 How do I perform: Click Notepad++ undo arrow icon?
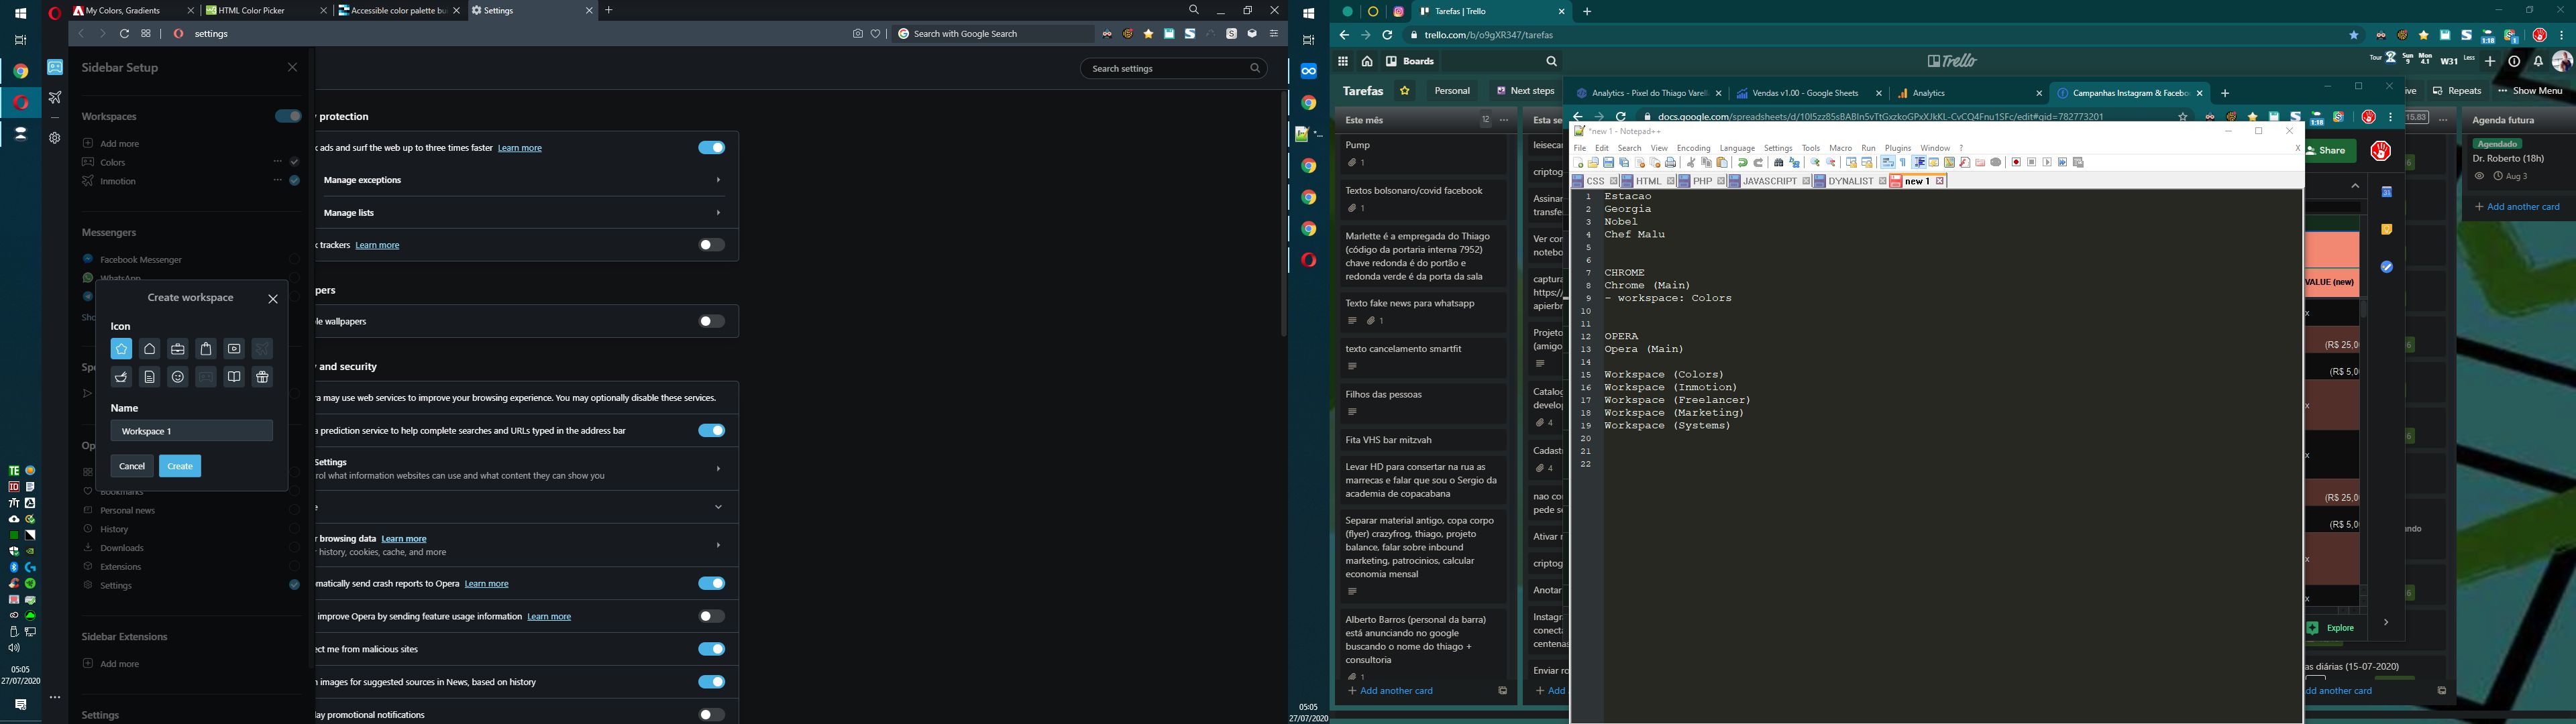pos(1743,162)
